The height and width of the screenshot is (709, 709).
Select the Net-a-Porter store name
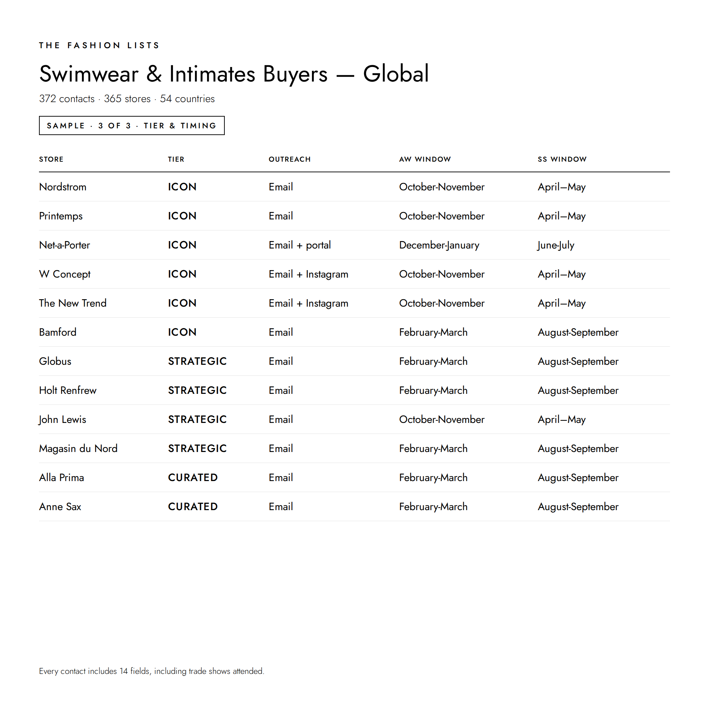pos(65,245)
